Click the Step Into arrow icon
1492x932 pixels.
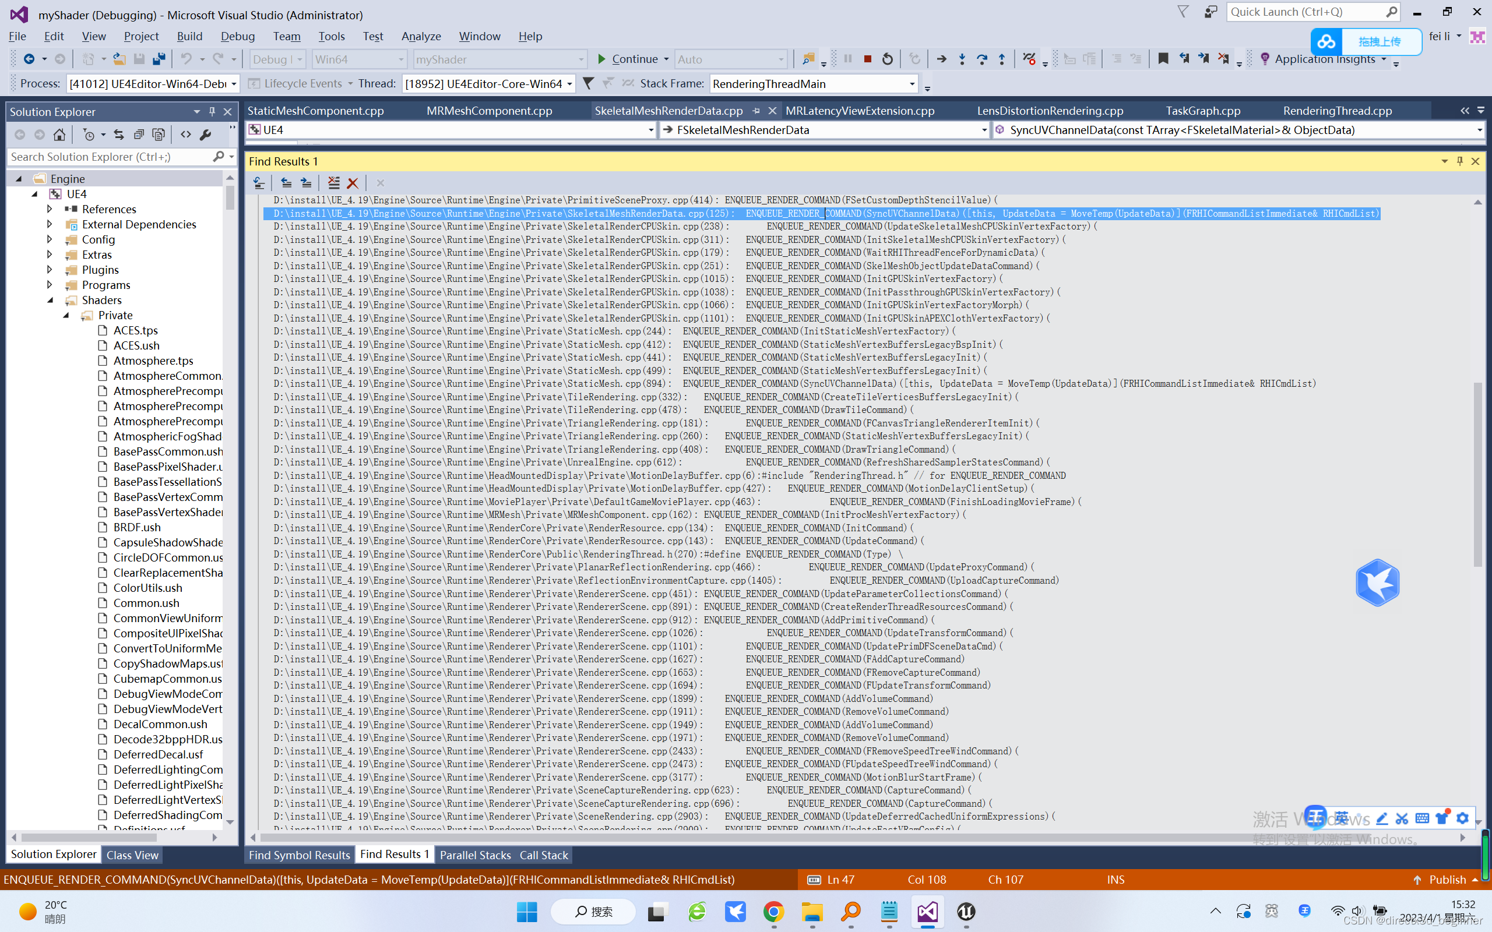pyautogui.click(x=962, y=59)
